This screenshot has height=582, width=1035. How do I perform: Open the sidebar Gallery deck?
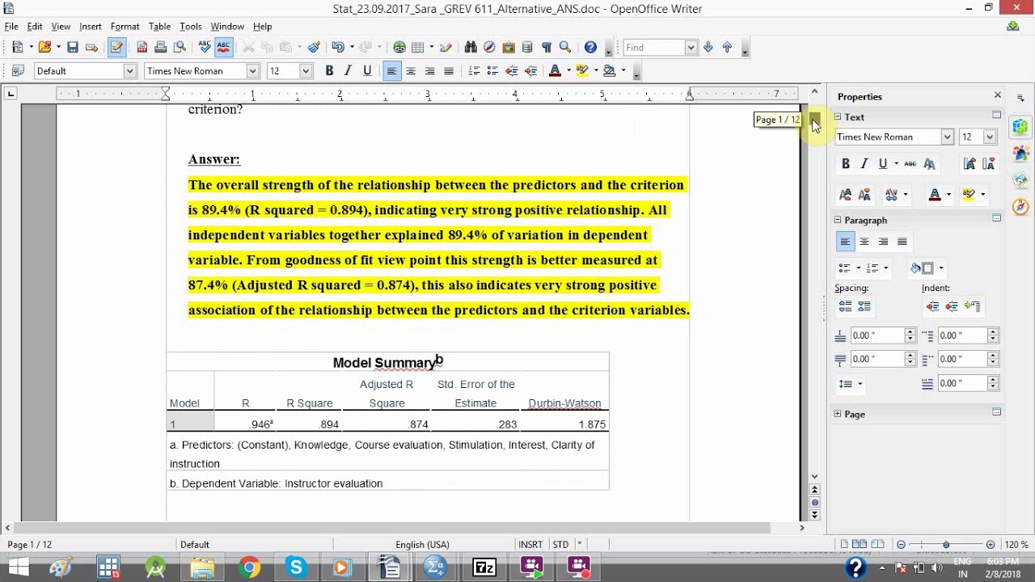(x=1020, y=179)
